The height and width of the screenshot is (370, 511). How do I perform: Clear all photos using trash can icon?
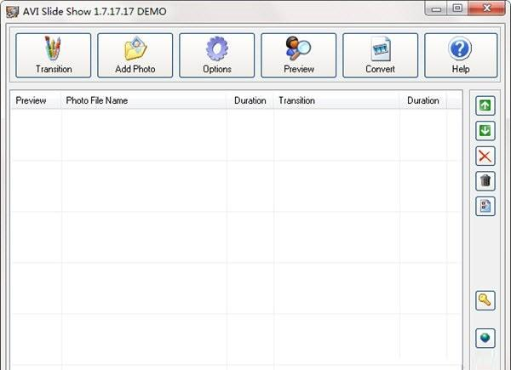tap(485, 181)
